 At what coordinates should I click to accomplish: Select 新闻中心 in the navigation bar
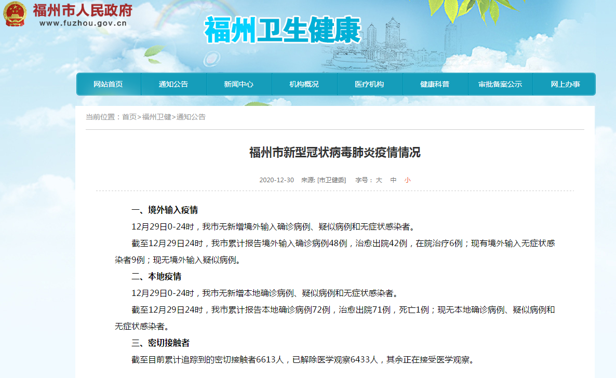coord(238,84)
